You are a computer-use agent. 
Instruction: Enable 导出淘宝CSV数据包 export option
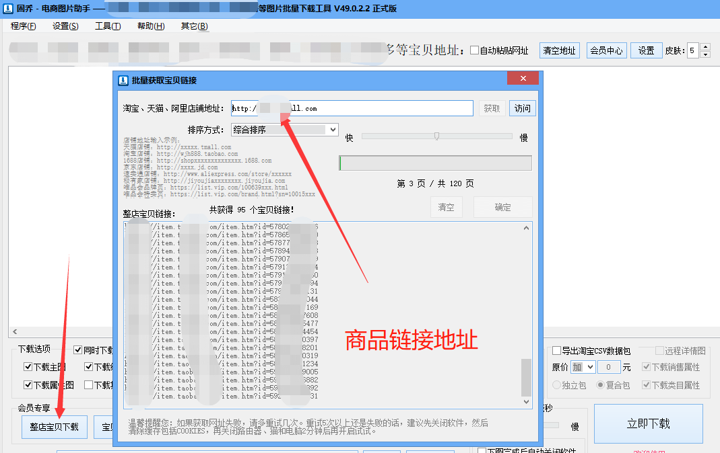click(556, 351)
